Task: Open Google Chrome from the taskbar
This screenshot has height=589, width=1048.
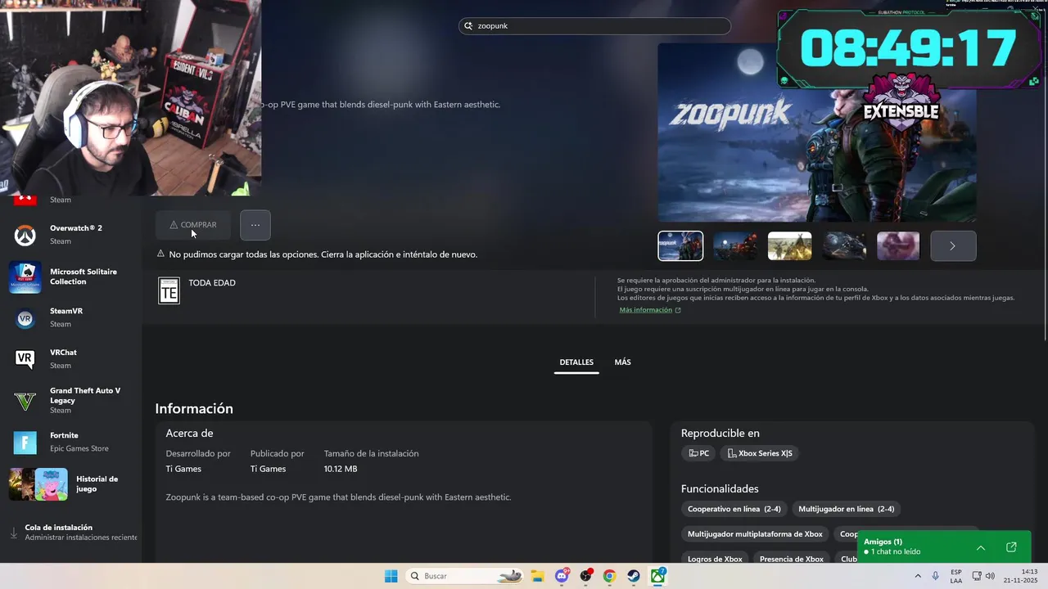Action: click(x=609, y=576)
